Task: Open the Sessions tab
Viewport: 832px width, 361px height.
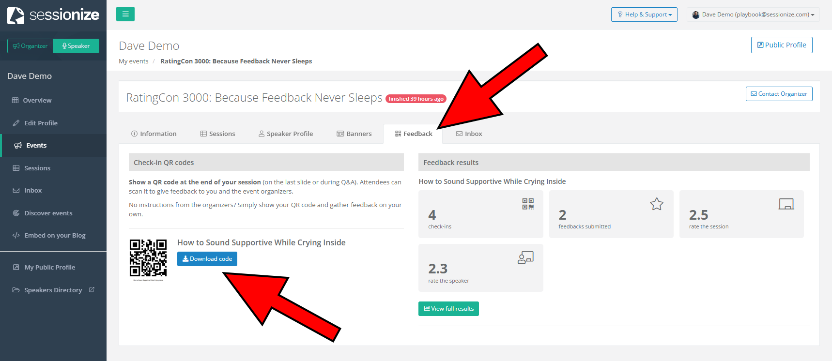Action: 217,134
